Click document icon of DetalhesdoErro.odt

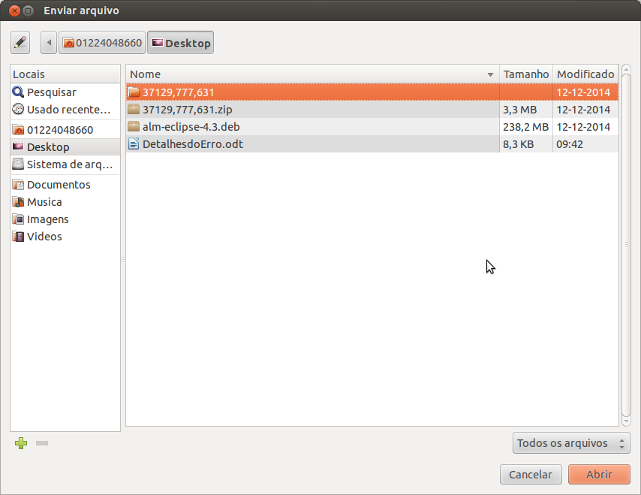click(134, 143)
